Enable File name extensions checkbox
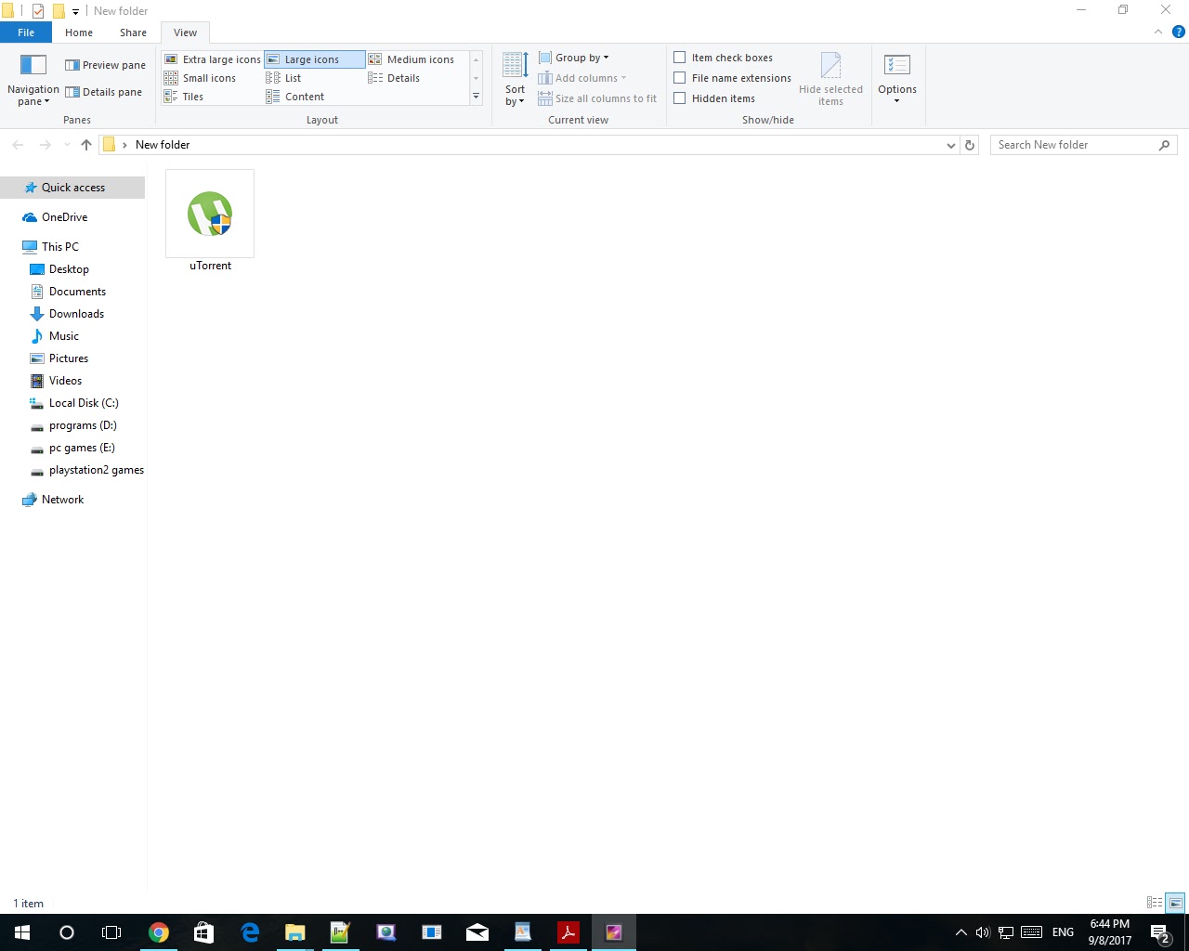The height and width of the screenshot is (951, 1189). tap(733, 78)
